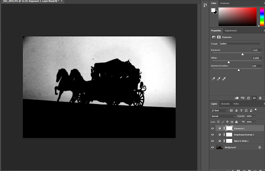
Task: Click the Gamma Correction slider handle
Action: point(238,70)
